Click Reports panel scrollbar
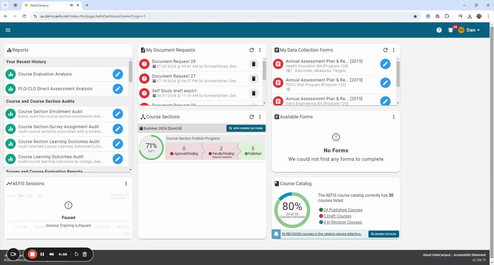The image size is (494, 265). (x=131, y=71)
